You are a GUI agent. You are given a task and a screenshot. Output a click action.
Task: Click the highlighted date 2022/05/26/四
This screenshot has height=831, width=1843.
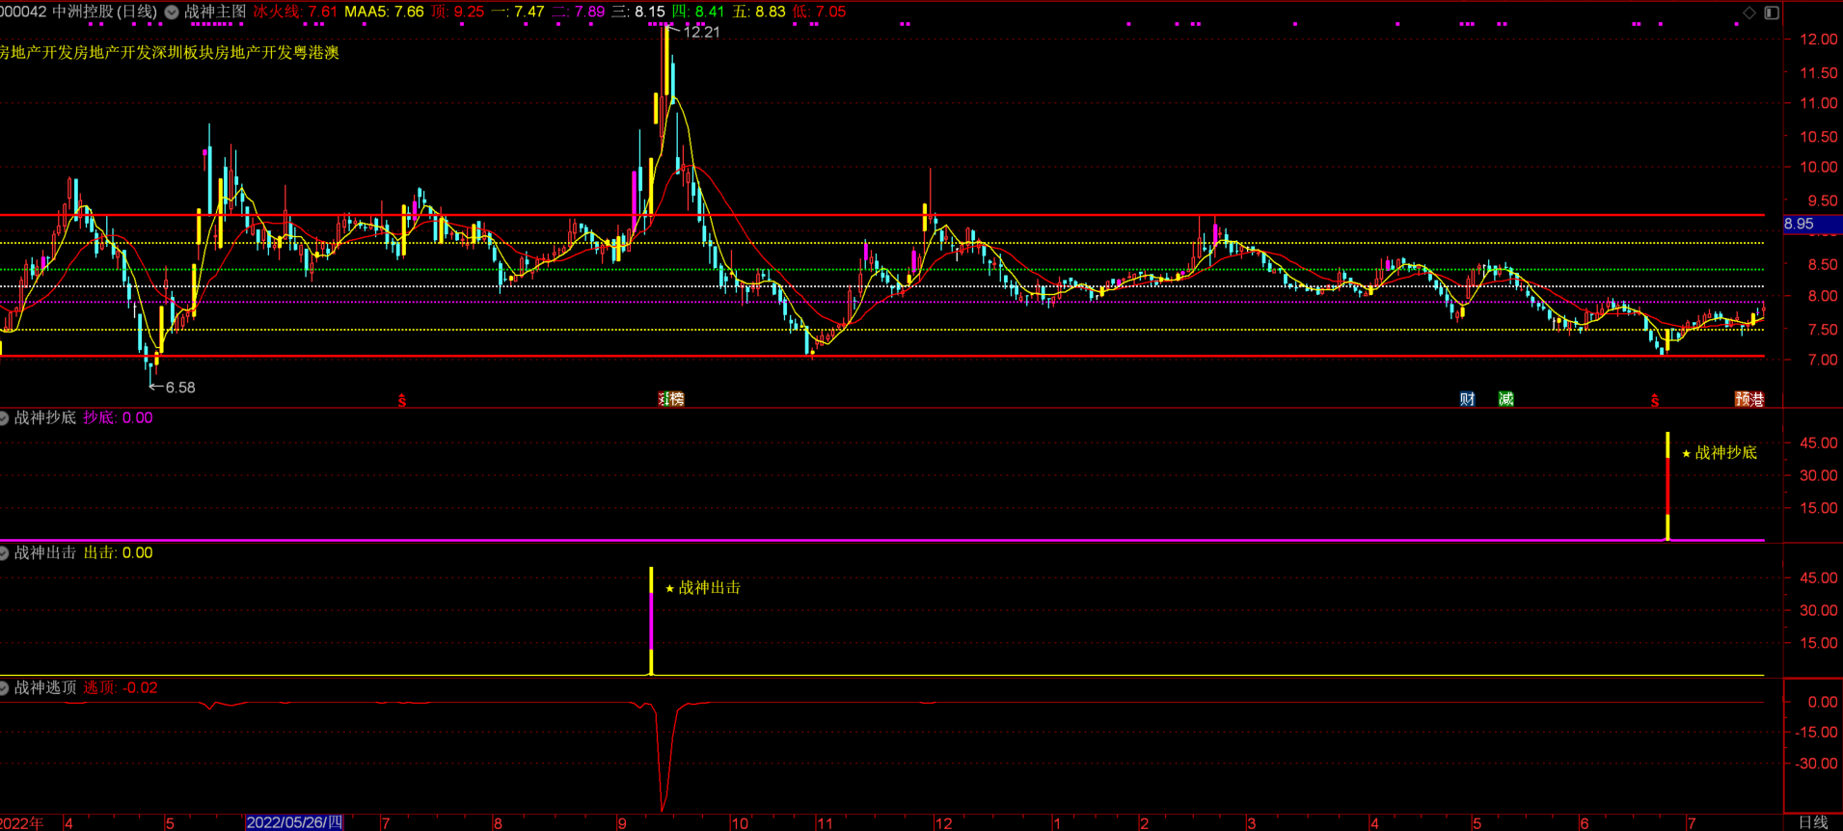(x=294, y=822)
